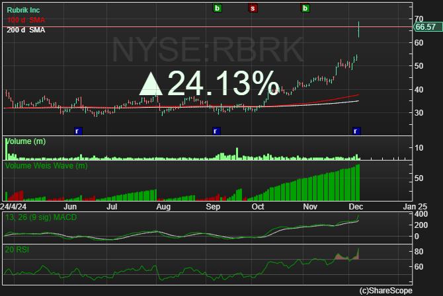
Task: Click the 66.57 current price tag
Action: pyautogui.click(x=427, y=27)
